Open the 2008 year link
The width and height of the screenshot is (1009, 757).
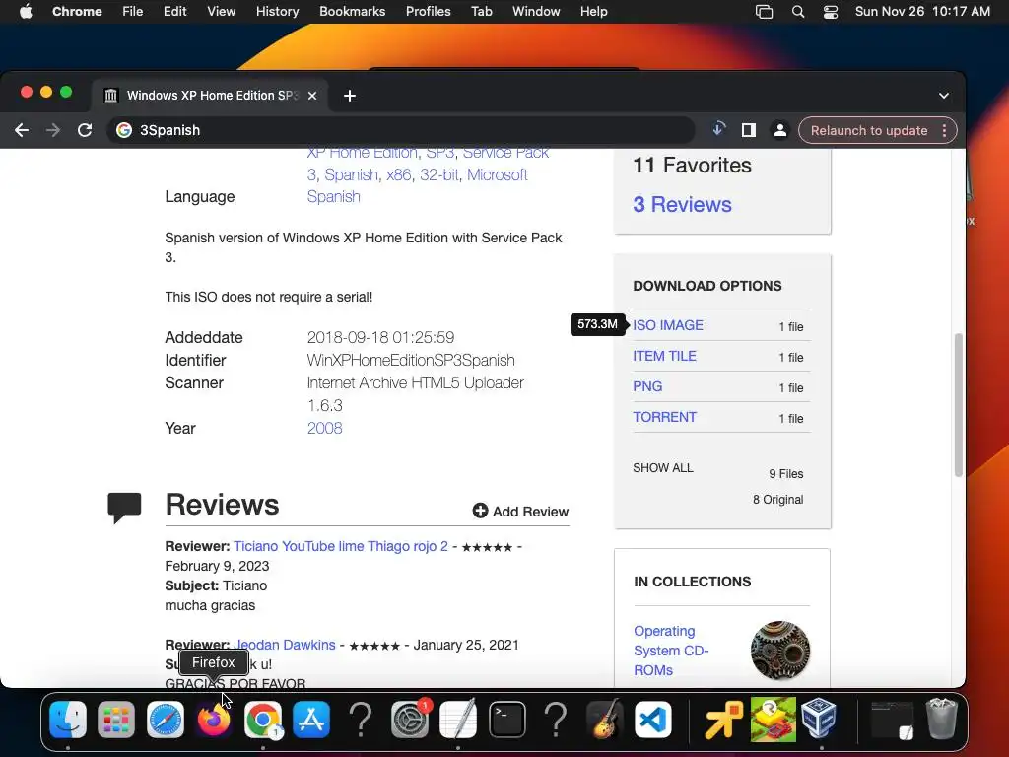click(324, 428)
